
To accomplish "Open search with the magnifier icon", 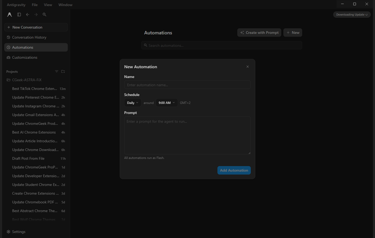I will point(44,15).
